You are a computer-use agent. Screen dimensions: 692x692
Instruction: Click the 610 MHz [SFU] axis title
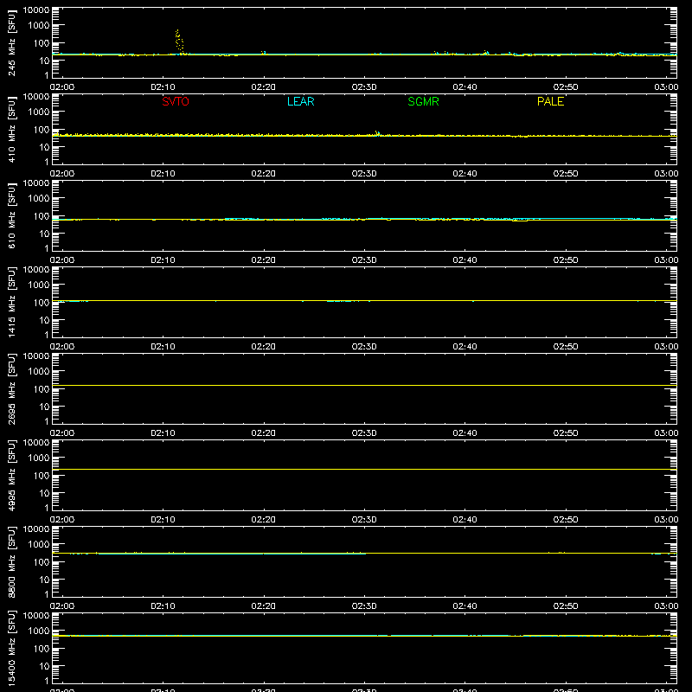tap(11, 215)
